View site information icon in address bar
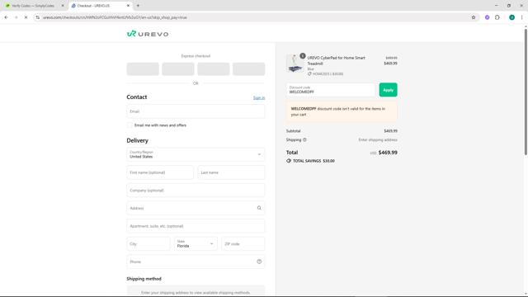Image resolution: width=528 pixels, height=297 pixels. (37, 17)
